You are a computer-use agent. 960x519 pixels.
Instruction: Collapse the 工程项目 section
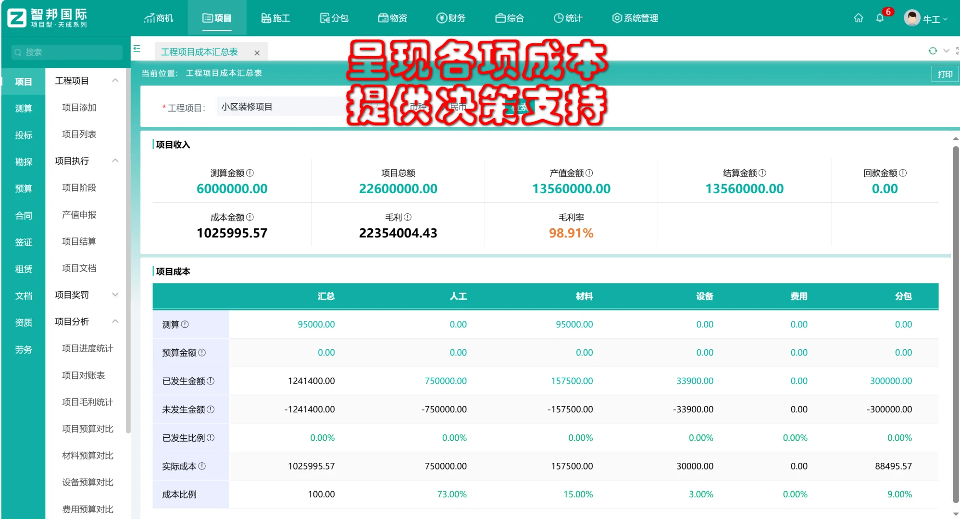115,81
